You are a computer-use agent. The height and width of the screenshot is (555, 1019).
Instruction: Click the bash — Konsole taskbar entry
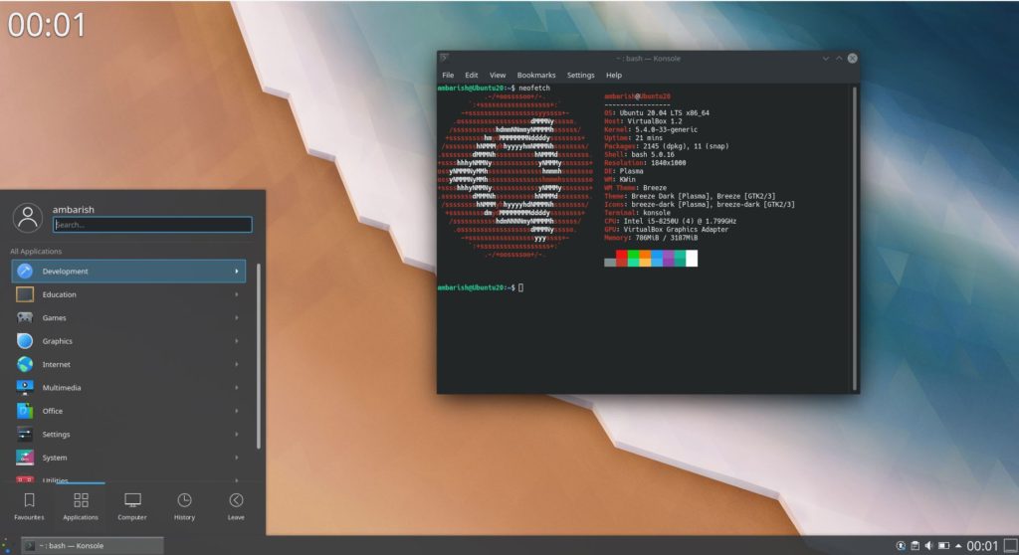93,546
